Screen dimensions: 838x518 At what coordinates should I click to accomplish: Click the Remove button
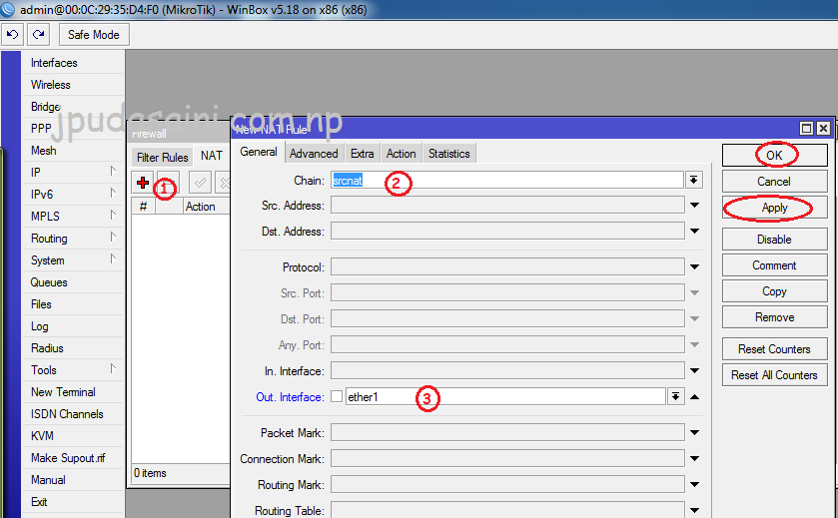click(774, 317)
